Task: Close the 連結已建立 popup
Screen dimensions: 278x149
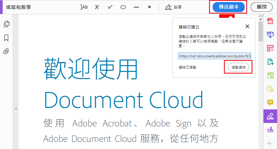Action: (247, 26)
